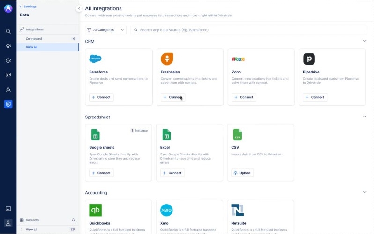Go back via the Settings link

(x=28, y=7)
